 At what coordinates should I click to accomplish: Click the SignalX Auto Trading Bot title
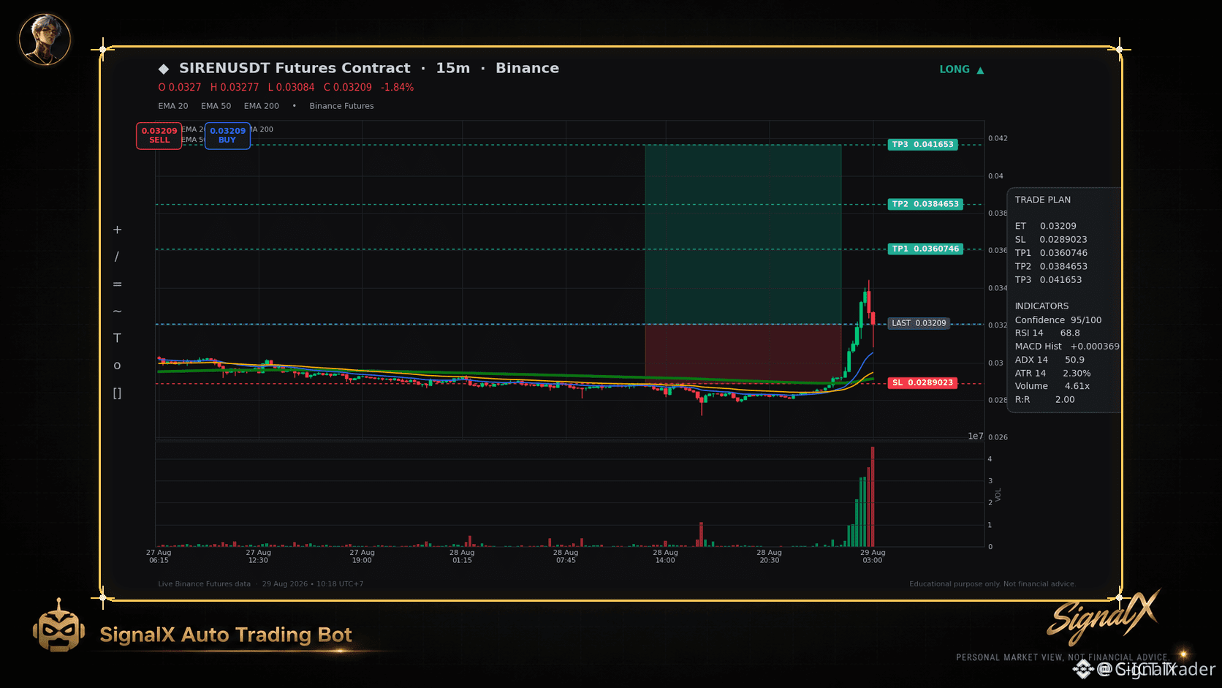coord(226,635)
